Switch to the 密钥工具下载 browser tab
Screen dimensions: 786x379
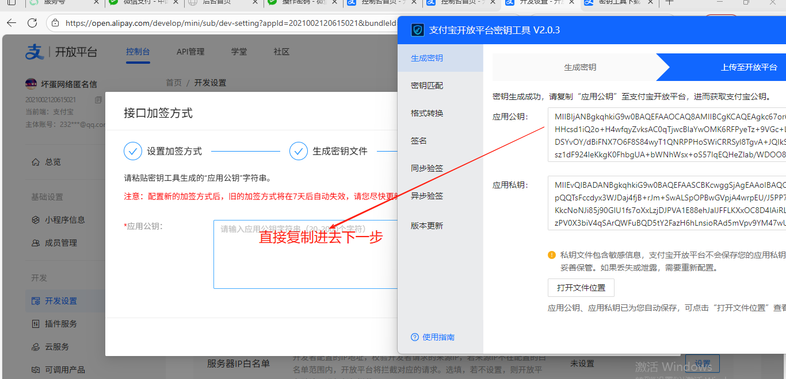(x=620, y=2)
